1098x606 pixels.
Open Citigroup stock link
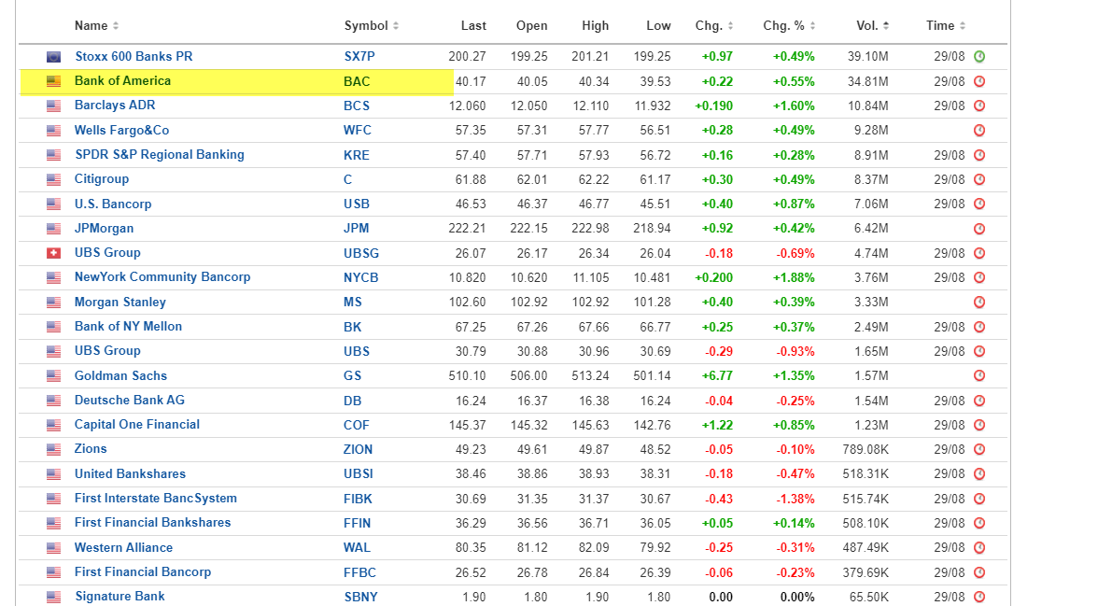[102, 179]
